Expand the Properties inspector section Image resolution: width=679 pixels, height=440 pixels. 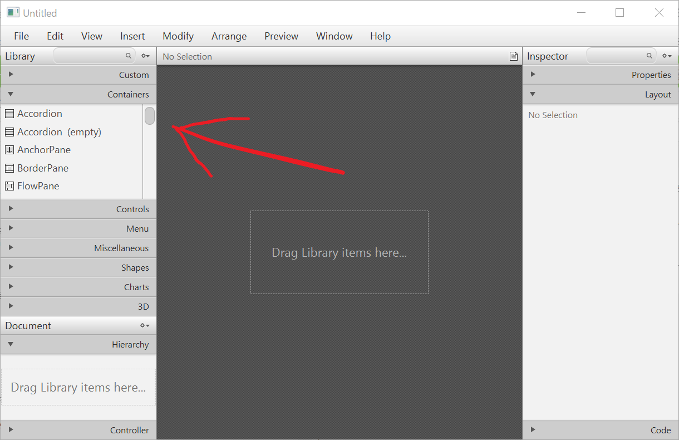[x=601, y=75]
